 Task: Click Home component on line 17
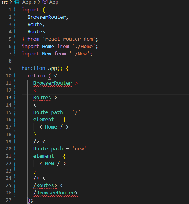tap(51, 127)
